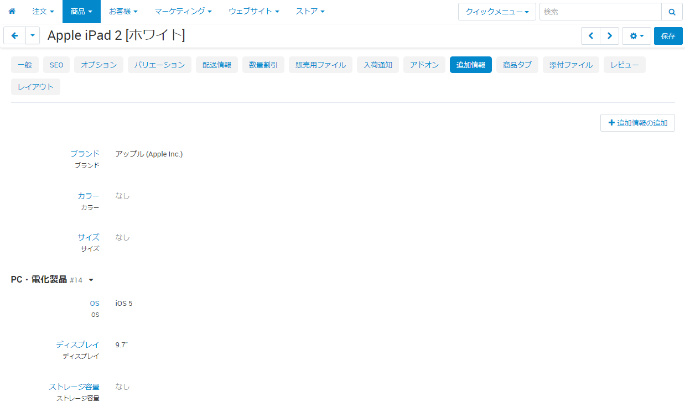
Task: Switch to the 商品タブ tab
Action: tap(517, 65)
